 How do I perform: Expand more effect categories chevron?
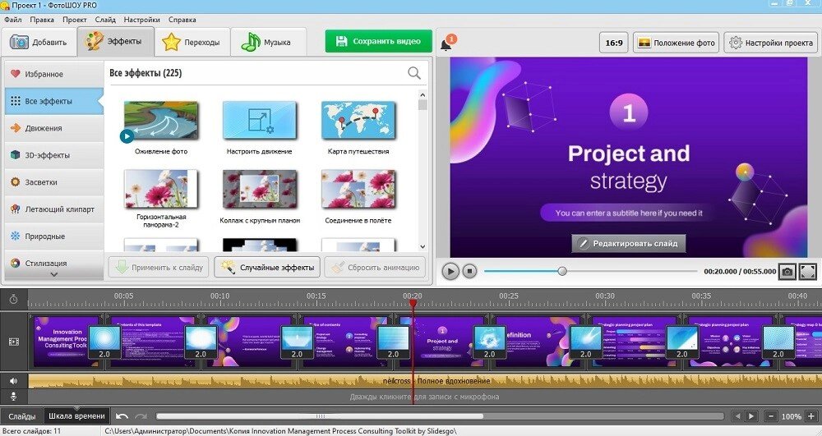pyautogui.click(x=54, y=274)
